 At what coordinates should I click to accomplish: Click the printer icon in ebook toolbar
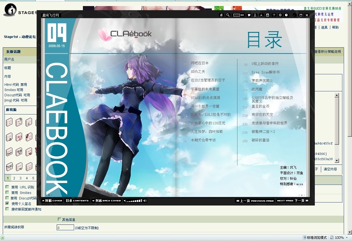tap(267, 15)
